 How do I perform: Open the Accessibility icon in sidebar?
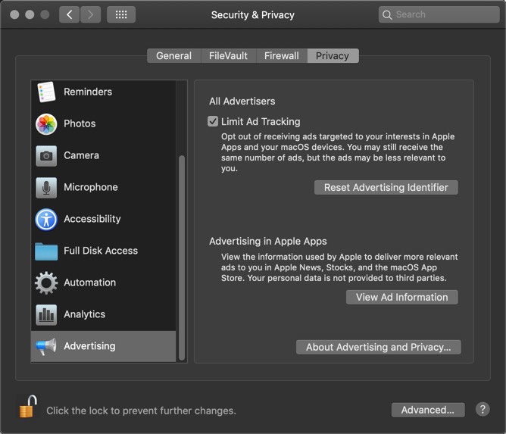coord(46,220)
